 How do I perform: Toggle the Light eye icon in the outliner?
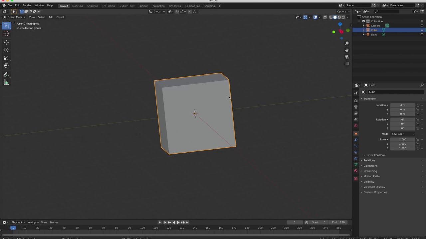coord(422,35)
